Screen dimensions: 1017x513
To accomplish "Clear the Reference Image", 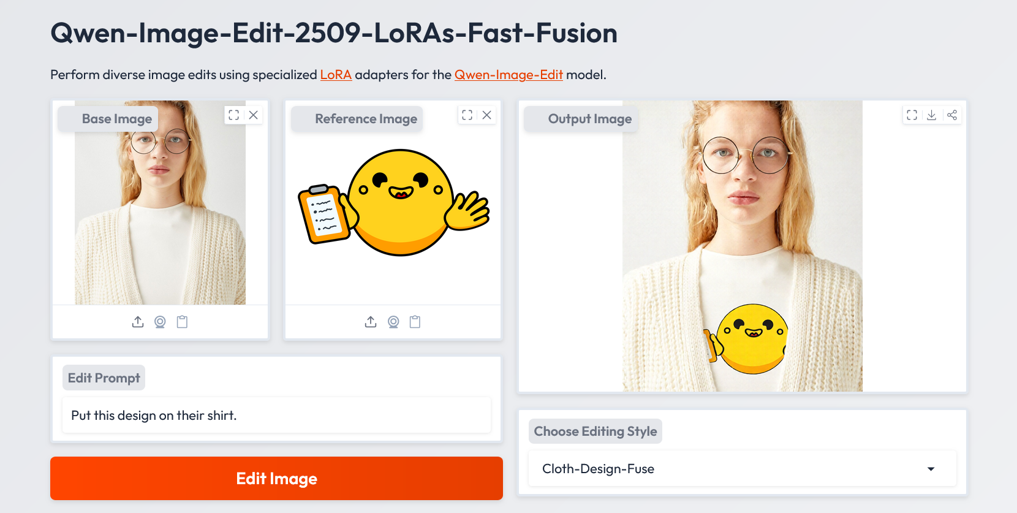I will point(487,115).
